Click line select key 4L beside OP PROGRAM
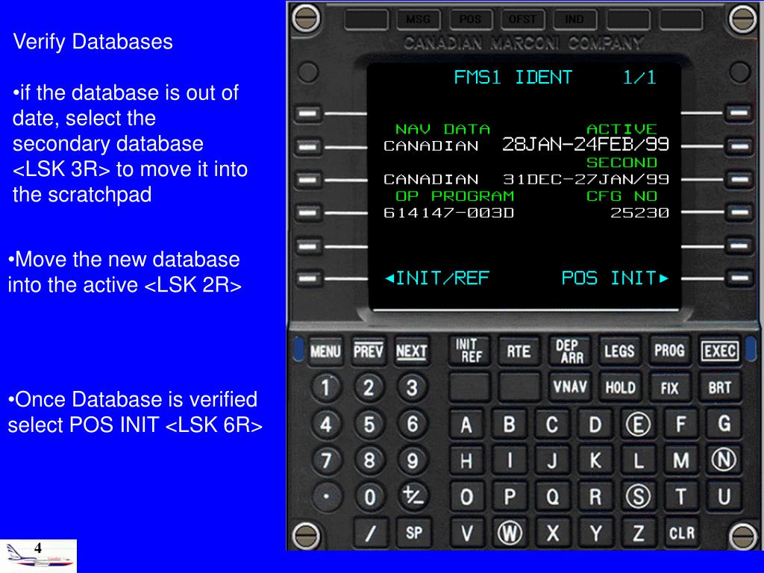Screen dimensions: 764x573 tap(308, 213)
